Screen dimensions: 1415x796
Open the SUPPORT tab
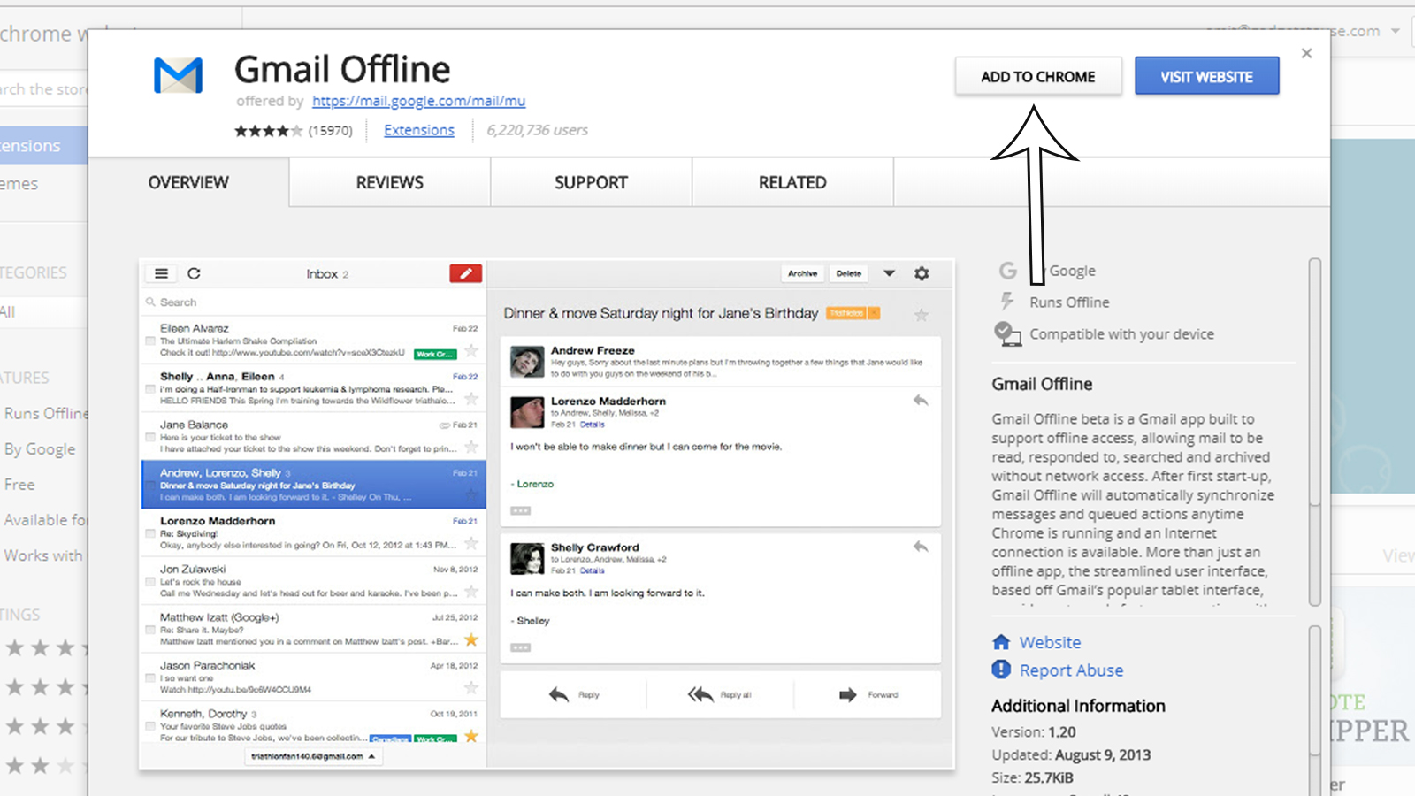click(x=591, y=182)
